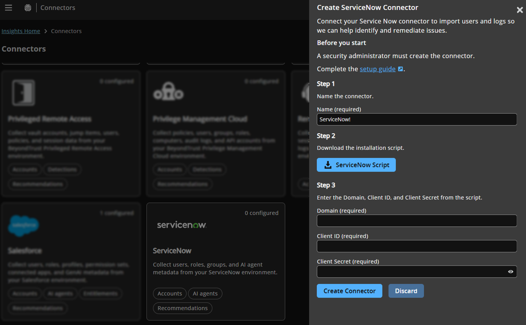Click the Domain required input field
This screenshot has height=325, width=526.
click(x=417, y=220)
